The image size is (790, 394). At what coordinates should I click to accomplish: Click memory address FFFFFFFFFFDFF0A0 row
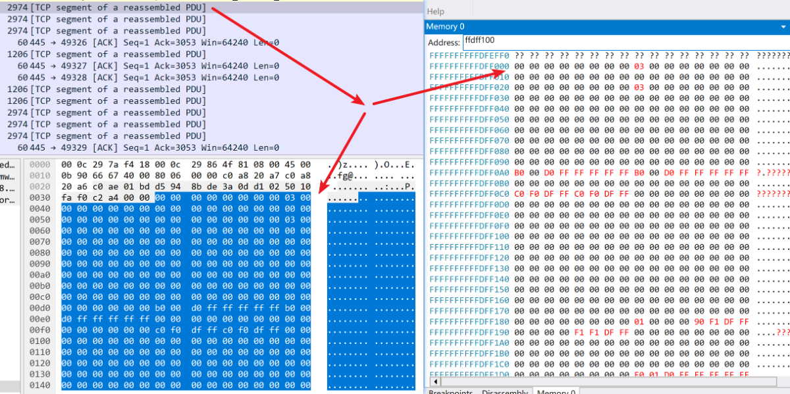pyautogui.click(x=609, y=172)
